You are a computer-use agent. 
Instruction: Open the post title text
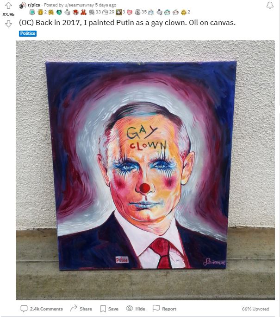(127, 23)
